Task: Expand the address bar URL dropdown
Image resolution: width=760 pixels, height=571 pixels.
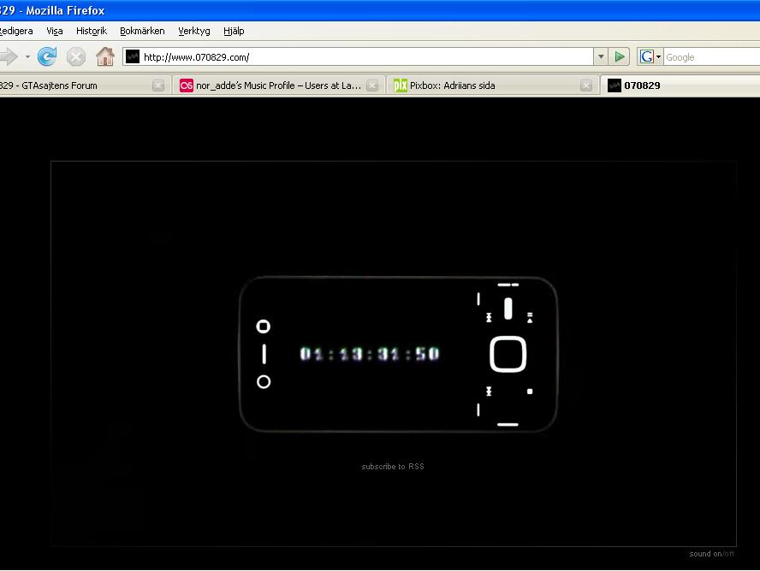Action: tap(601, 56)
